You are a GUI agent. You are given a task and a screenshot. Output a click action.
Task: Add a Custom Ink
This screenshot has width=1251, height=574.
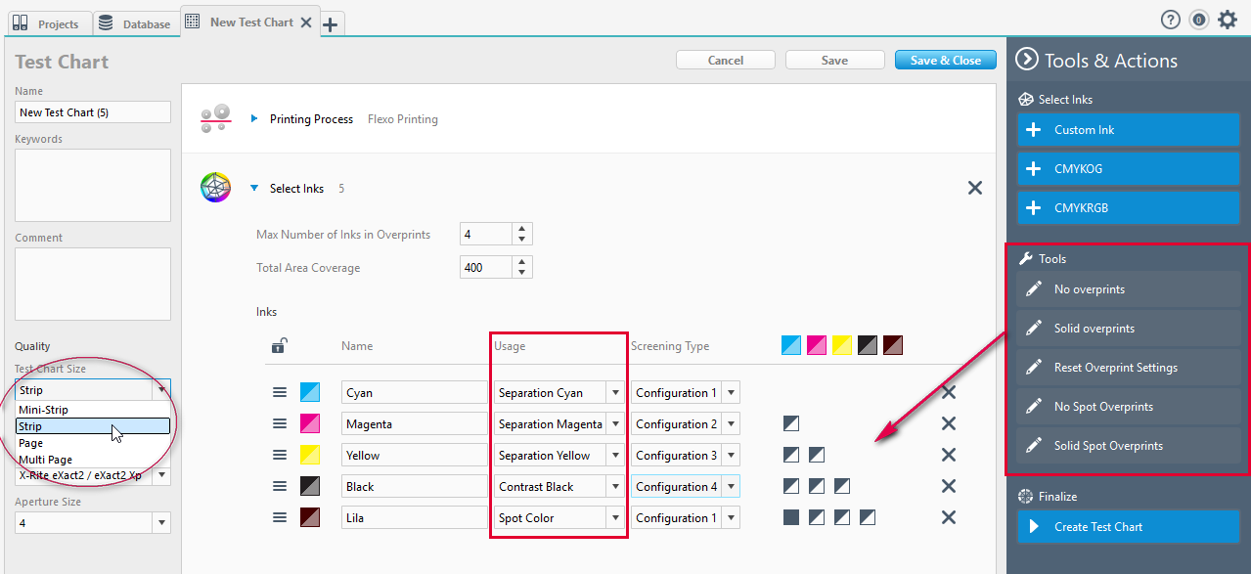point(1129,130)
